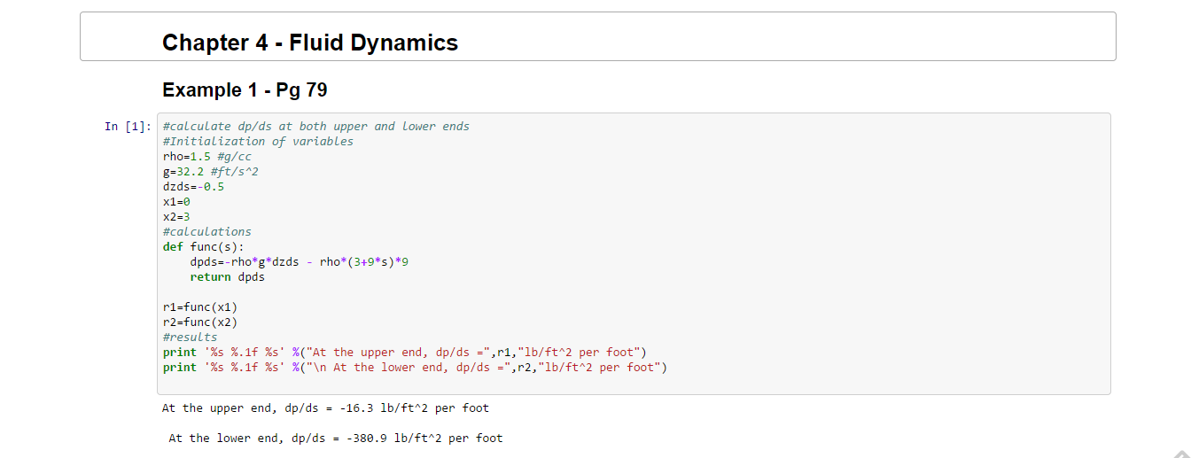The image size is (1191, 458).
Task: Click the r1=func(x1) line
Action: (x=200, y=307)
